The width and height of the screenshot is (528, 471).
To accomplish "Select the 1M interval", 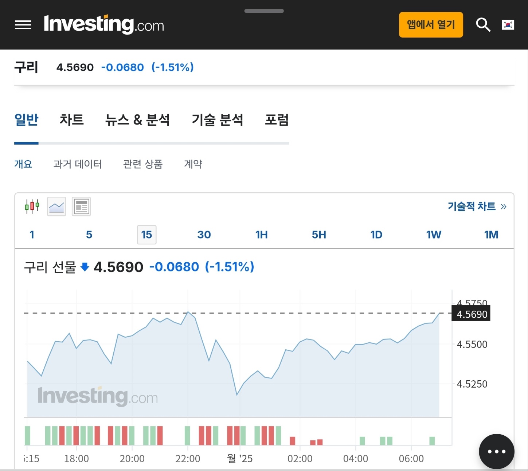I will point(491,235).
